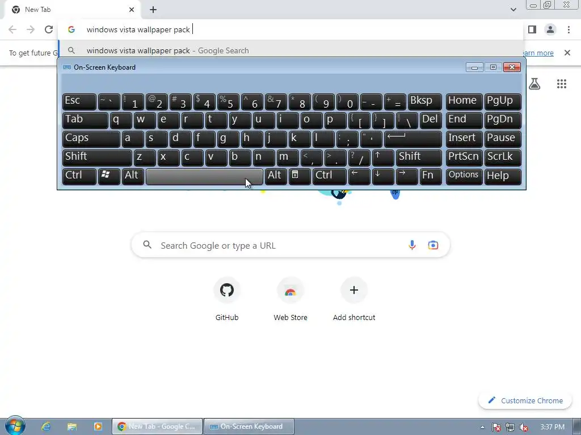Click Add shortcut

pyautogui.click(x=354, y=300)
